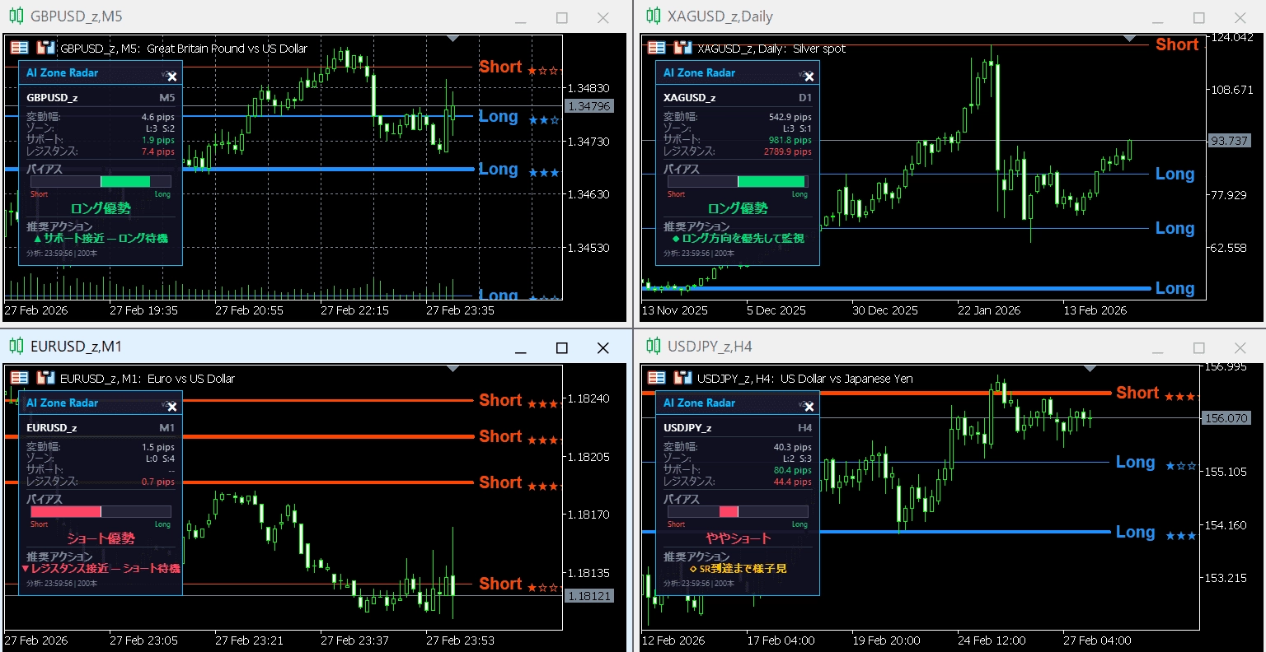Click the green bias bar in XAGUSD radar panel
The image size is (1266, 652).
click(771, 182)
